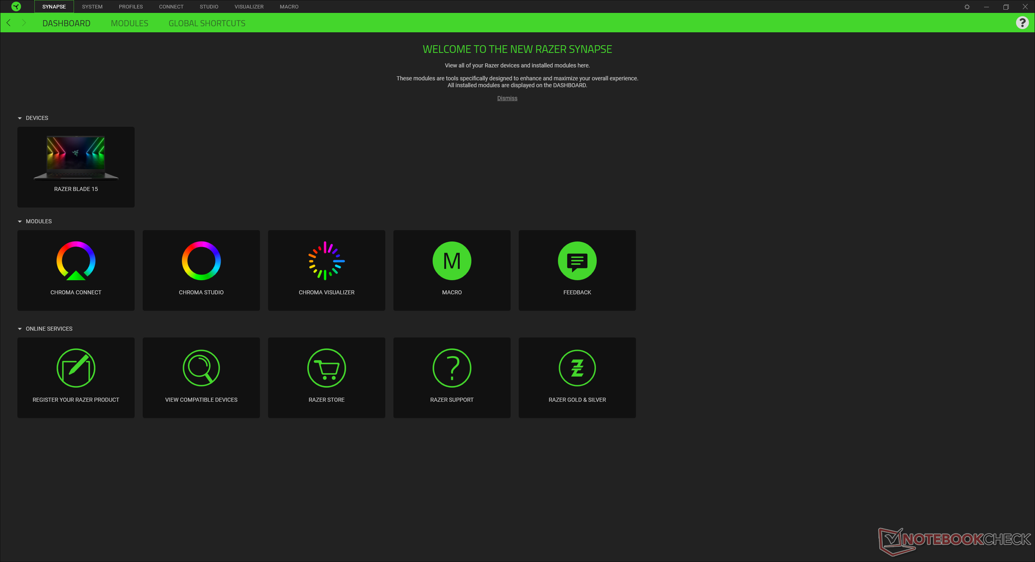1035x562 pixels.
Task: Go forward using the right arrow
Action: tap(24, 23)
